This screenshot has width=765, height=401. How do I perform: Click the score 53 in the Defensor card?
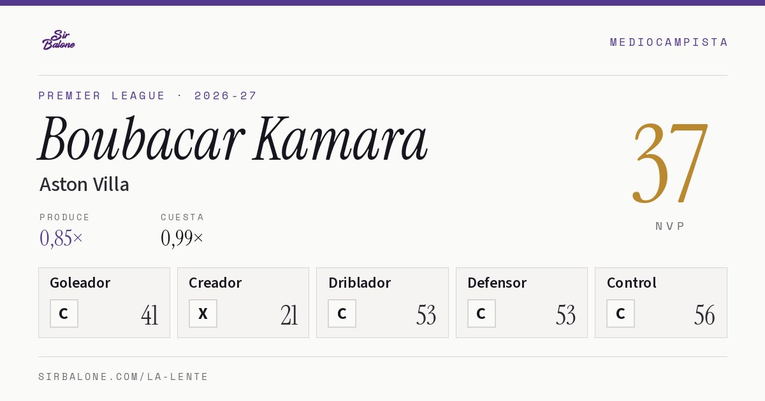tap(565, 315)
